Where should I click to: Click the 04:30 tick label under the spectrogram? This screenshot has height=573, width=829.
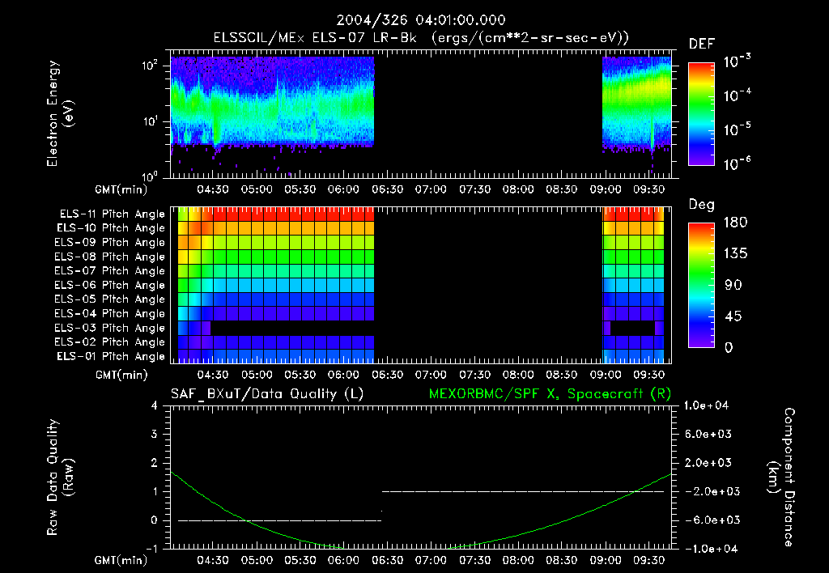pyautogui.click(x=213, y=189)
